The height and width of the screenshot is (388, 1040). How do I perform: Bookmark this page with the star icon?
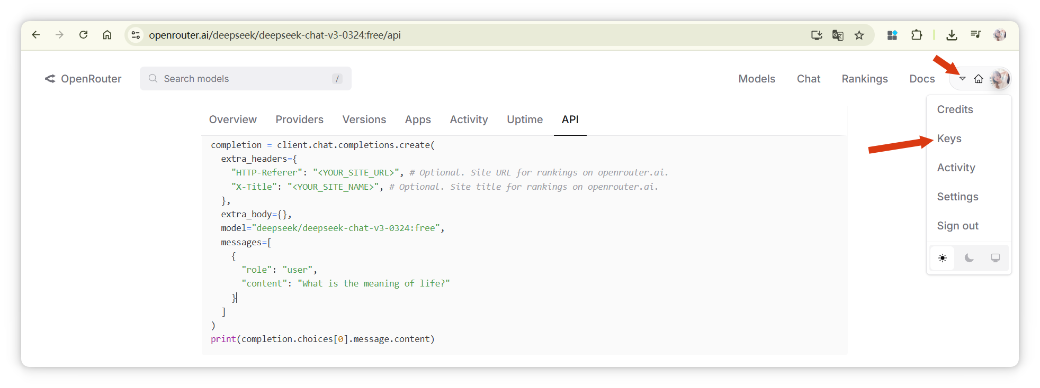click(x=859, y=35)
